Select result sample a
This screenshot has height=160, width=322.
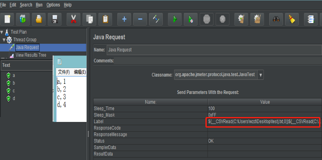pos(14,76)
